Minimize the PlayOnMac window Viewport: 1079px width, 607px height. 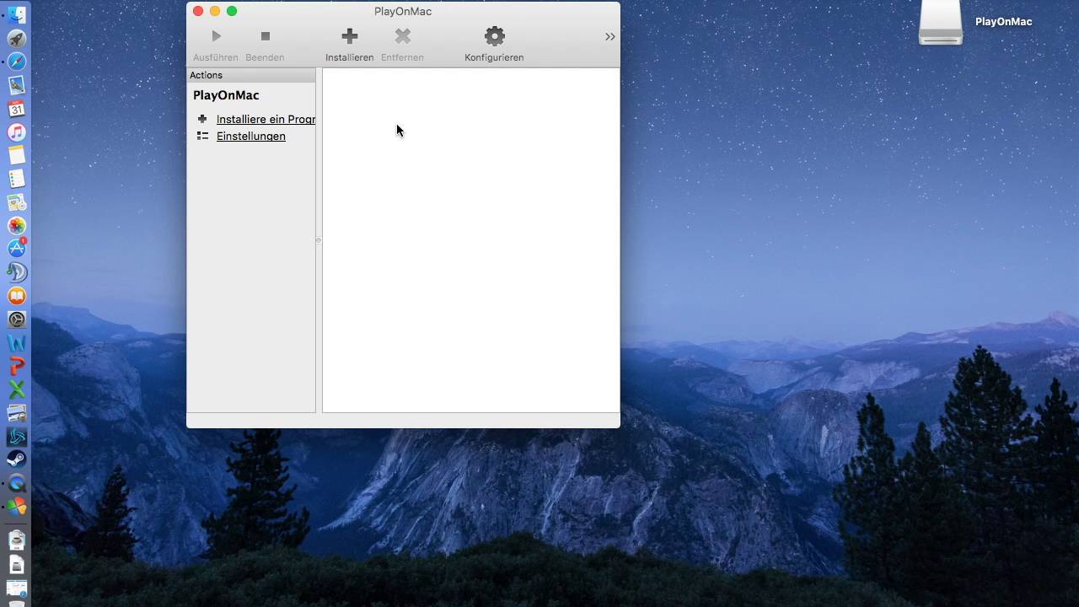(215, 11)
